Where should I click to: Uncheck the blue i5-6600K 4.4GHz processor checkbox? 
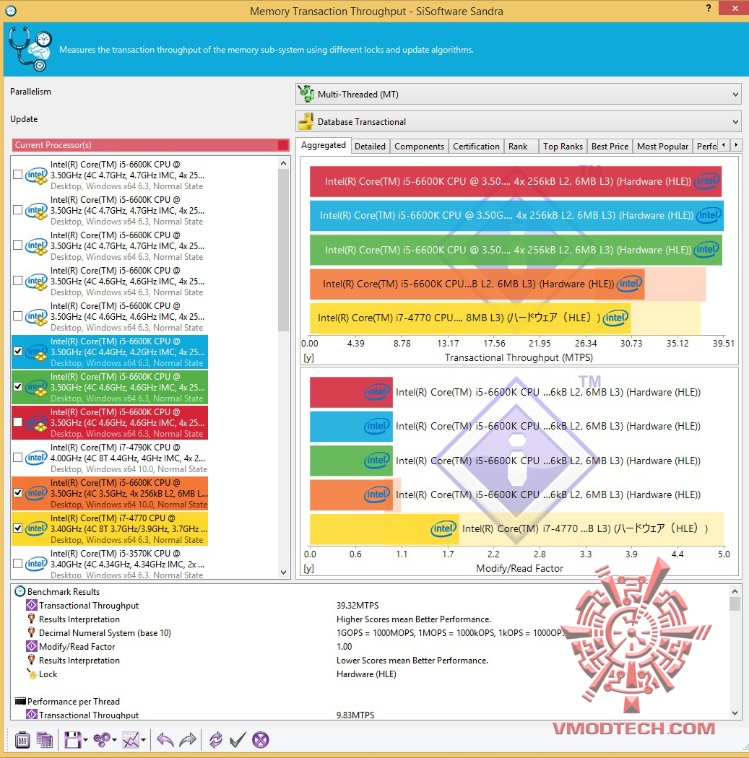[x=18, y=352]
